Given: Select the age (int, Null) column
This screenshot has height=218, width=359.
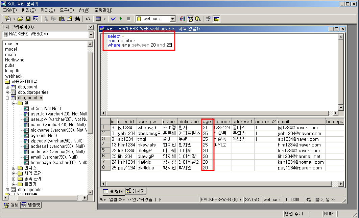Looking at the screenshot, I should point(44,136).
